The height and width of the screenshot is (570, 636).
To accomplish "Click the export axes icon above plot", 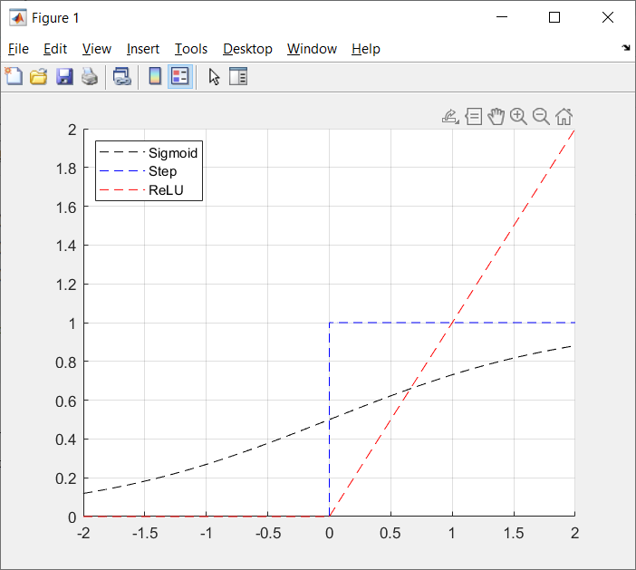I will tap(450, 117).
